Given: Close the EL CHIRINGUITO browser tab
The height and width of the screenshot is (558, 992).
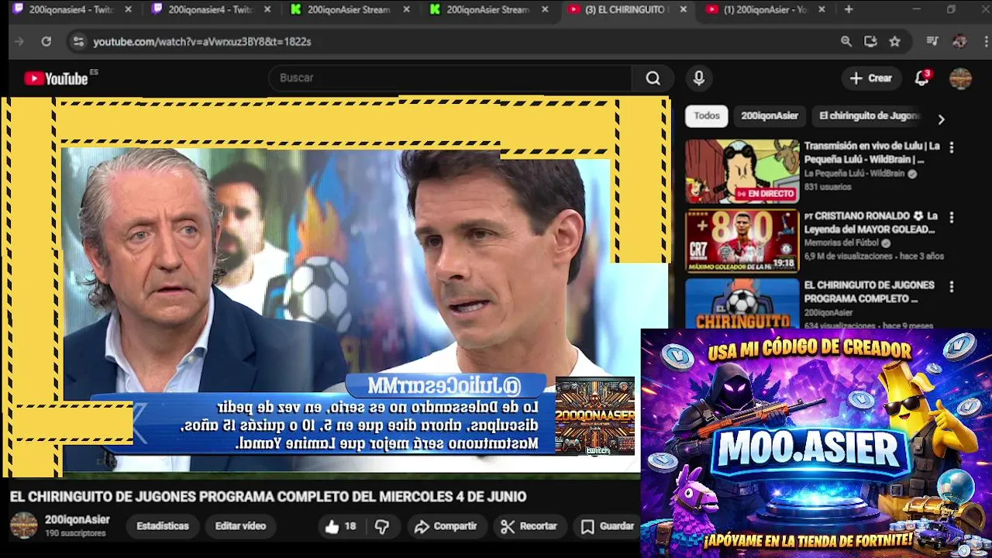Looking at the screenshot, I should tap(683, 9).
